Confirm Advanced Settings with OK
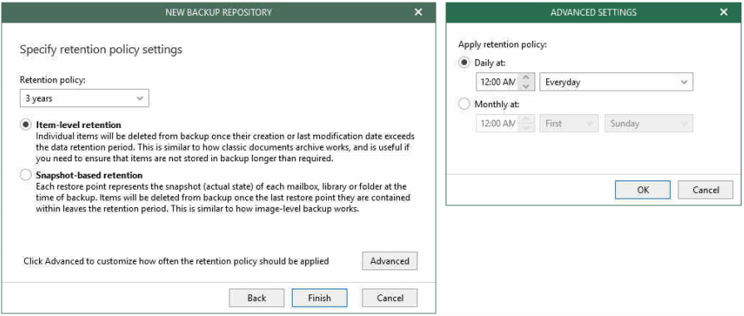The width and height of the screenshot is (744, 316). click(643, 190)
